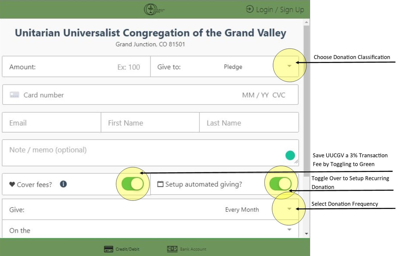Click the teal circle icon in the memo box
Viewport: 399px width, 256px height.
pos(290,155)
